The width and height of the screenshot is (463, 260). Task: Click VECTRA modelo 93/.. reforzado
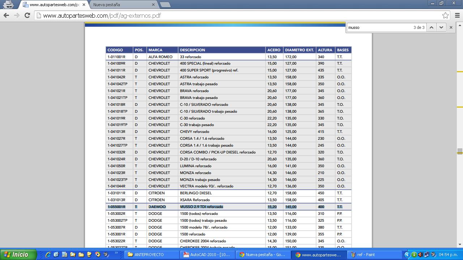207,186
